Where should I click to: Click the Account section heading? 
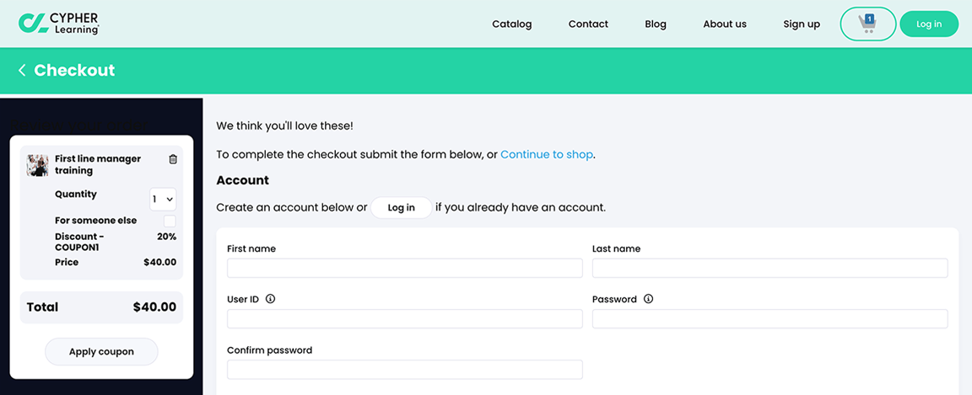point(242,181)
